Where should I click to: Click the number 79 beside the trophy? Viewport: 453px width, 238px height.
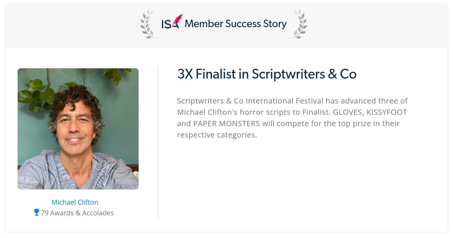(45, 213)
